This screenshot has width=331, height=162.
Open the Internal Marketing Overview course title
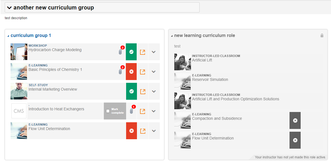click(53, 89)
